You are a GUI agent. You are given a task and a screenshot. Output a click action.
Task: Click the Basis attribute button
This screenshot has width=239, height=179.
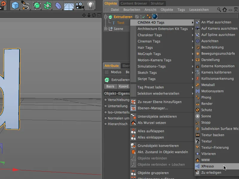(110, 86)
